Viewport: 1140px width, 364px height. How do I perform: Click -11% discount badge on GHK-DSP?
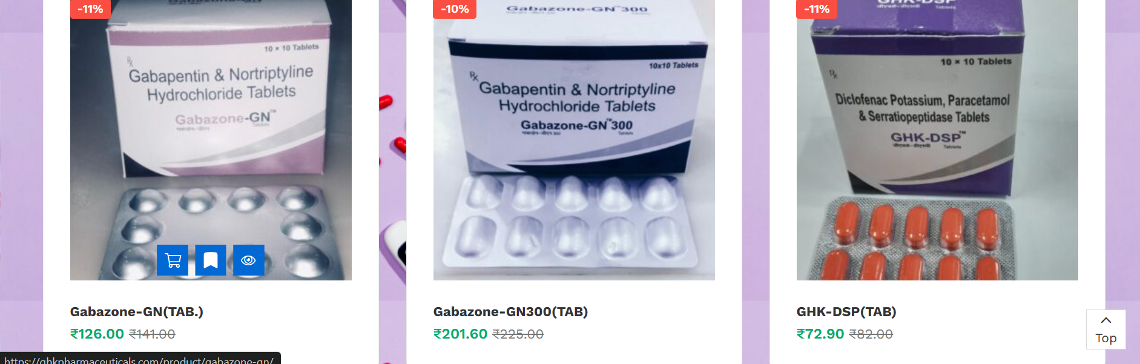817,9
